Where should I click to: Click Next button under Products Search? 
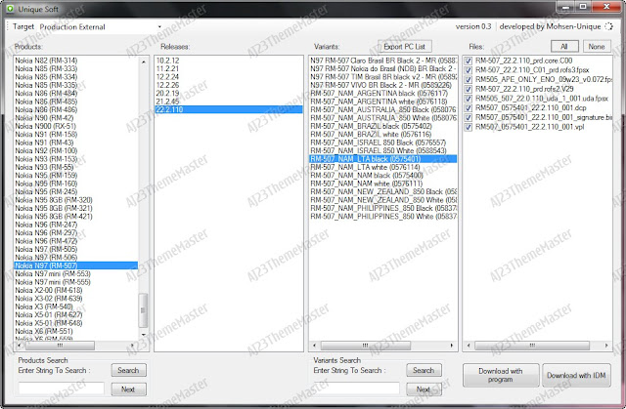coord(128,389)
